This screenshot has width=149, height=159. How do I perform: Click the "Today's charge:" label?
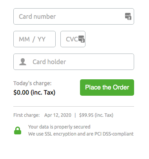pyautogui.click(x=33, y=83)
